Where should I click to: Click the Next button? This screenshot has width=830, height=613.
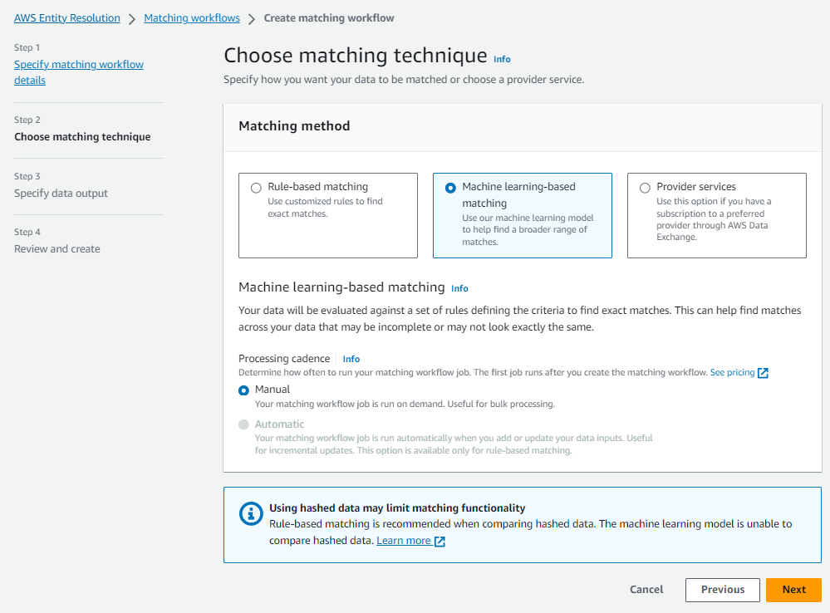pos(793,590)
